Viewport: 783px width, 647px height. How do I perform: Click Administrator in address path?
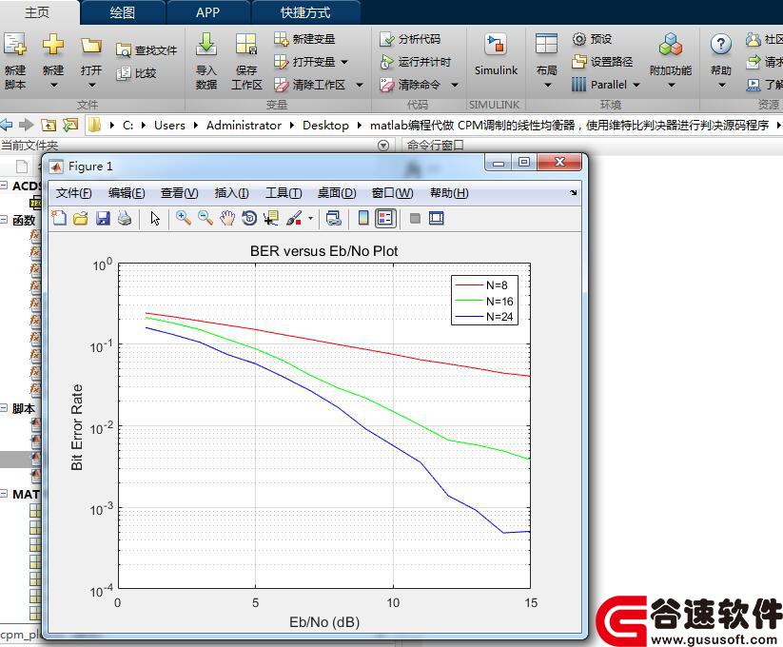[244, 126]
